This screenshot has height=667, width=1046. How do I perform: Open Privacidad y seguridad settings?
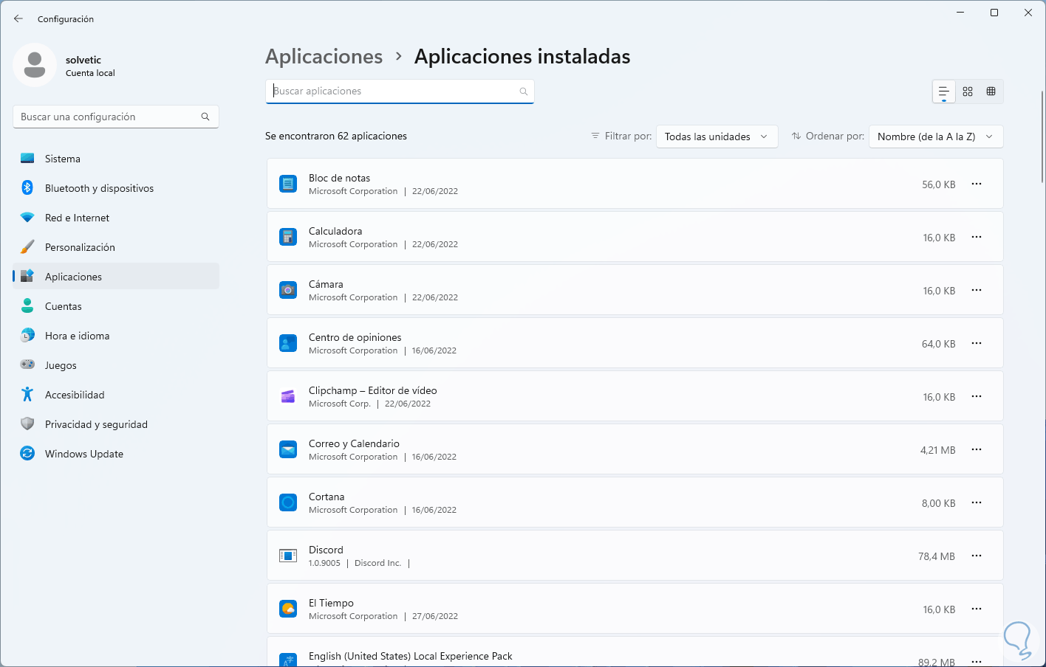[116, 424]
